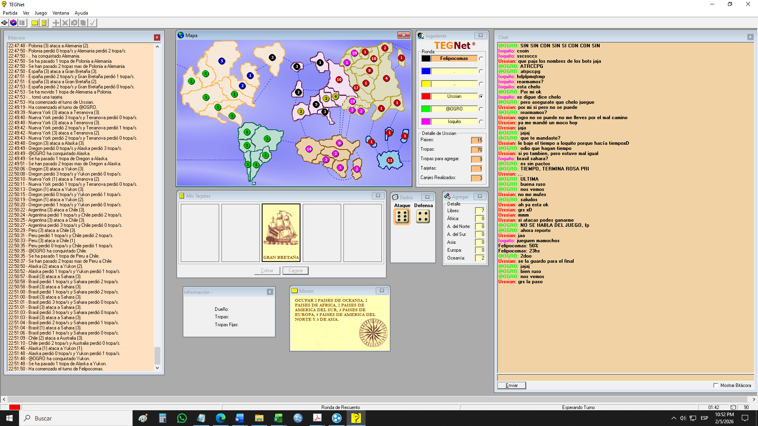Click the Canjear cards button
Image resolution: width=758 pixels, height=426 pixels.
point(295,271)
